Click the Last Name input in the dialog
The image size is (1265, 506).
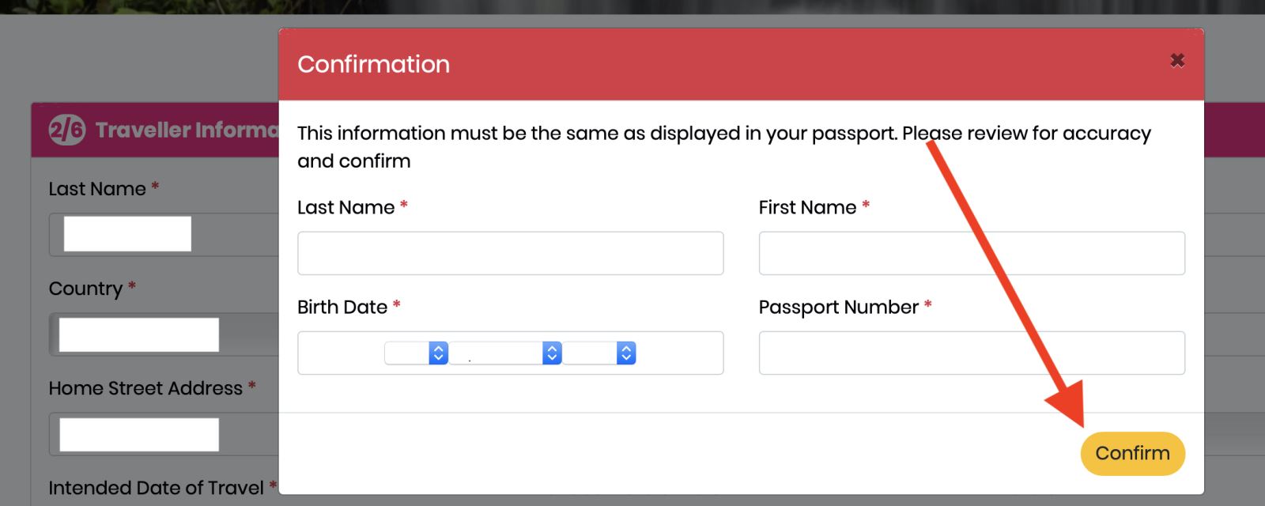pos(510,253)
